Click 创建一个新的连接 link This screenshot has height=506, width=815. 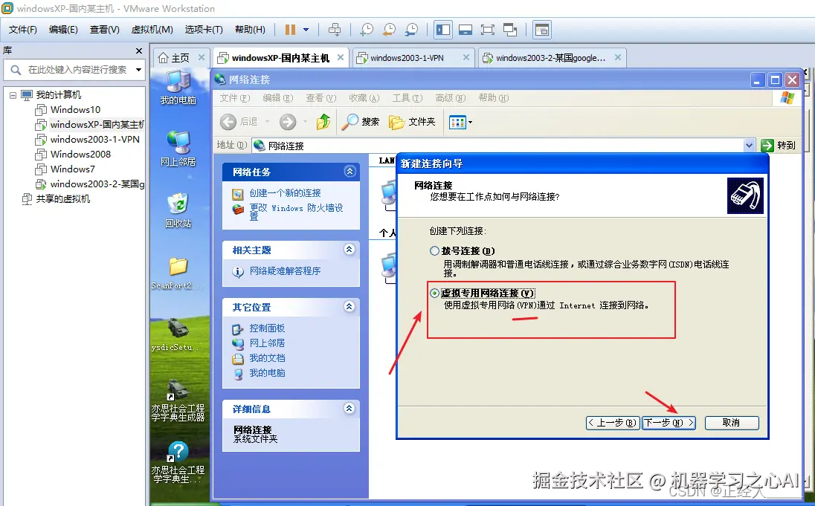point(285,192)
